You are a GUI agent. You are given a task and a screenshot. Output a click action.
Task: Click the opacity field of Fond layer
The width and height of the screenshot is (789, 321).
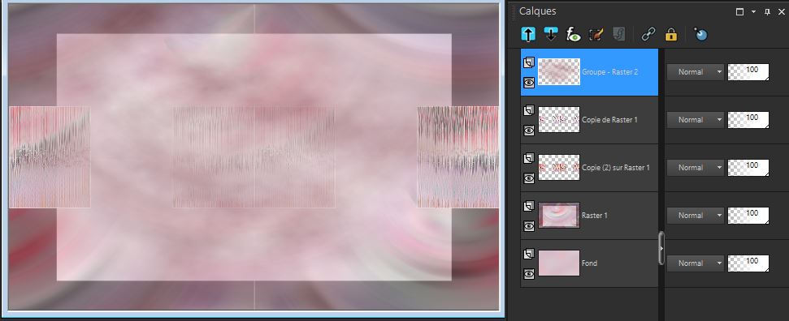(x=748, y=263)
